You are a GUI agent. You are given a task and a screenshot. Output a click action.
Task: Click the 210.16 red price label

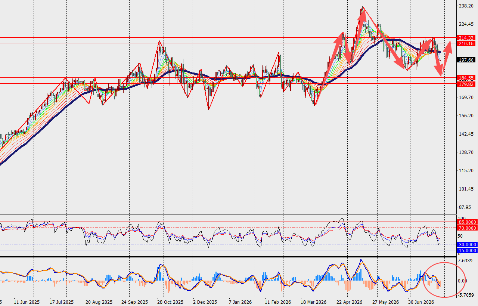point(466,44)
